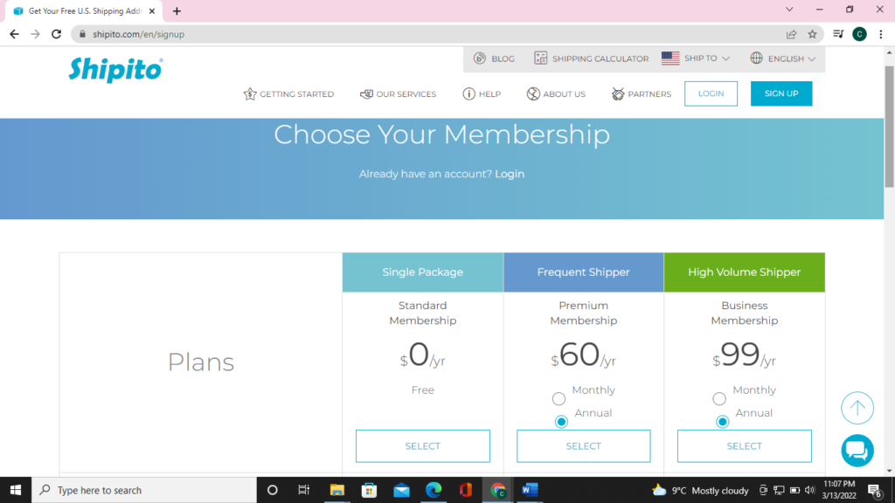This screenshot has width=895, height=503.
Task: Select Annual billing for Business Membership
Action: point(722,422)
